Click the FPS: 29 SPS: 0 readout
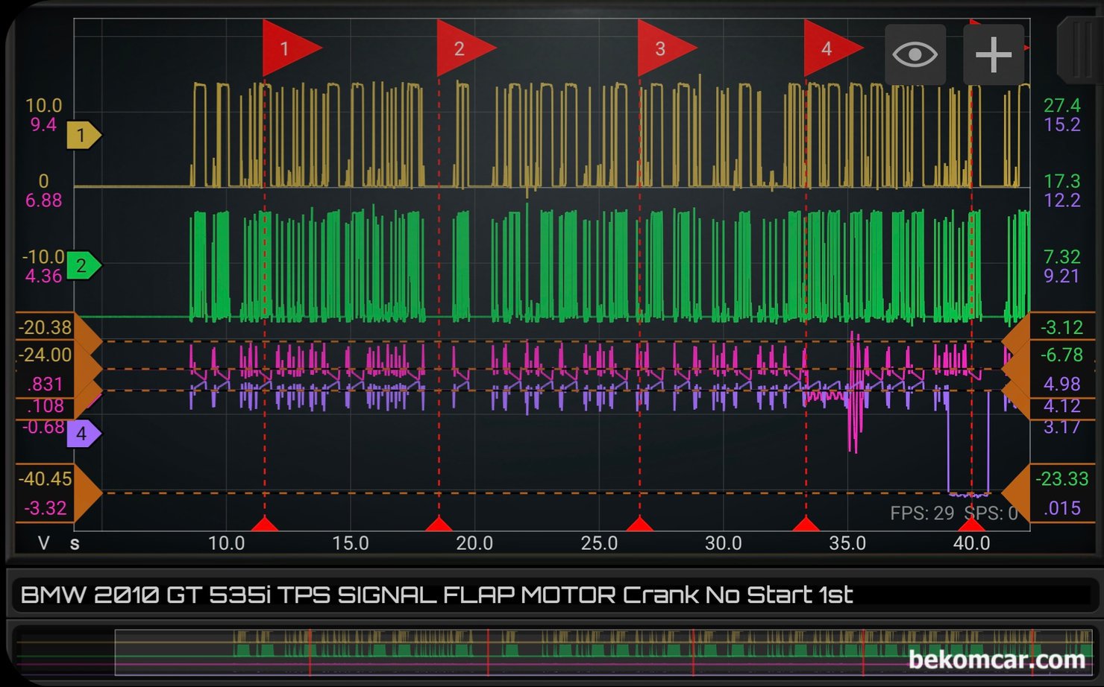Screen dimensions: 1104x687 point(953,513)
